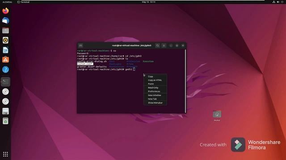Image resolution: width=286 pixels, height=160 pixels.
Task: Open the clock and calendar in top bar
Action: click(148, 2)
